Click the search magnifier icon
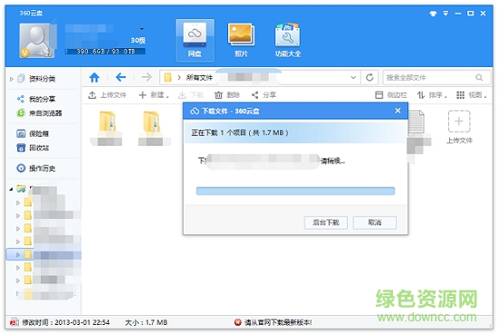 tap(479, 78)
